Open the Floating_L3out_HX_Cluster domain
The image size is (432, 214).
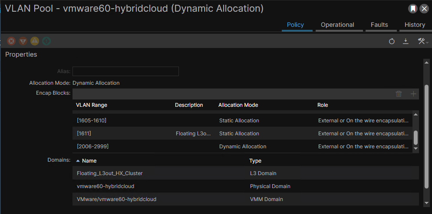point(110,173)
